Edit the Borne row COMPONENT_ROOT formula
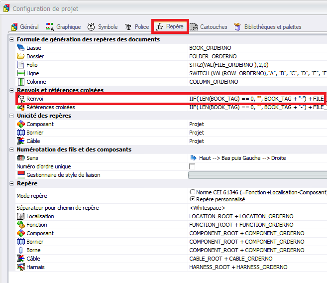The height and width of the screenshot is (283, 327). coord(247,250)
